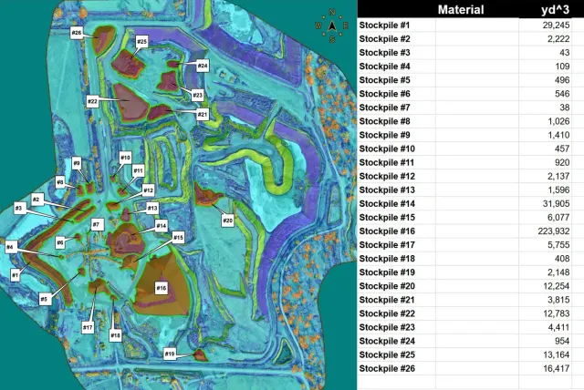Screen dimensions: 584x390
Task: Select the Stockpile #2 cell
Action: tap(396, 39)
